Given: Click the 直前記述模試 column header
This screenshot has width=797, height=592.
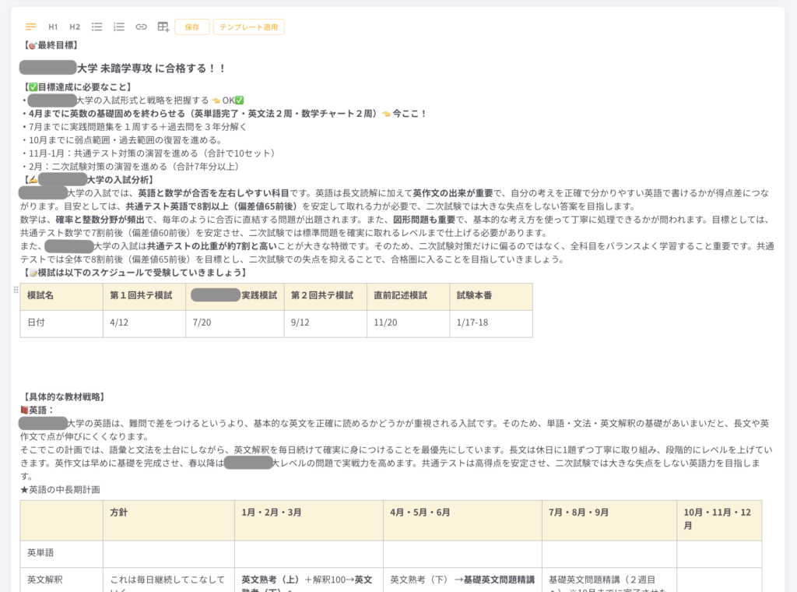Looking at the screenshot, I should tap(401, 296).
